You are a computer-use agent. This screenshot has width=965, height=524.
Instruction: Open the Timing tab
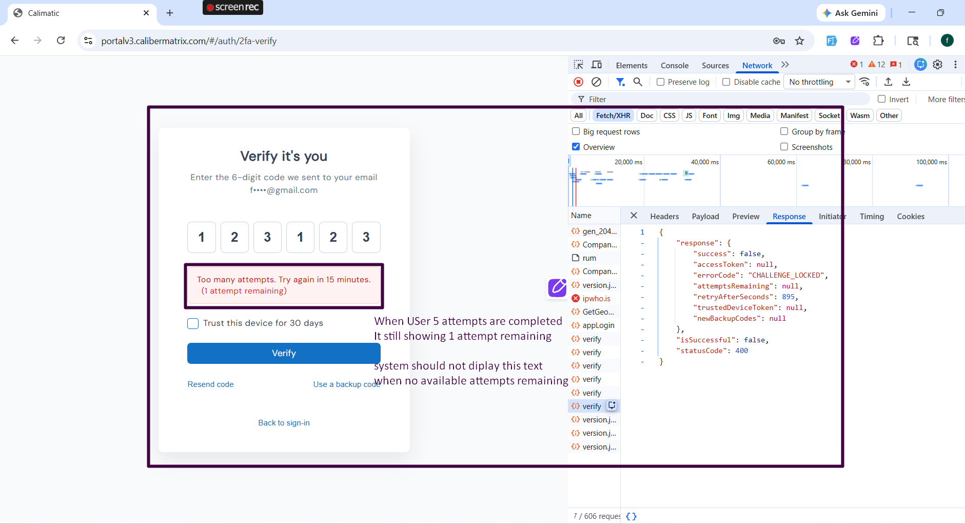[x=872, y=217]
